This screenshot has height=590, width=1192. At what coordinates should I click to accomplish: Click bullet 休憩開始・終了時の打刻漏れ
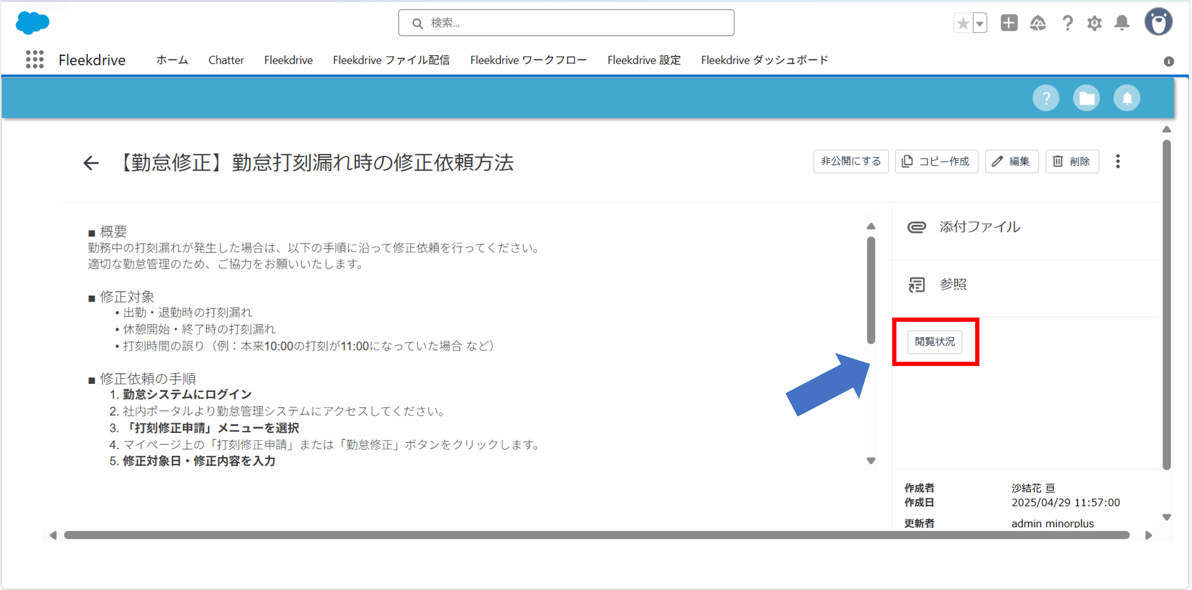tap(199, 329)
